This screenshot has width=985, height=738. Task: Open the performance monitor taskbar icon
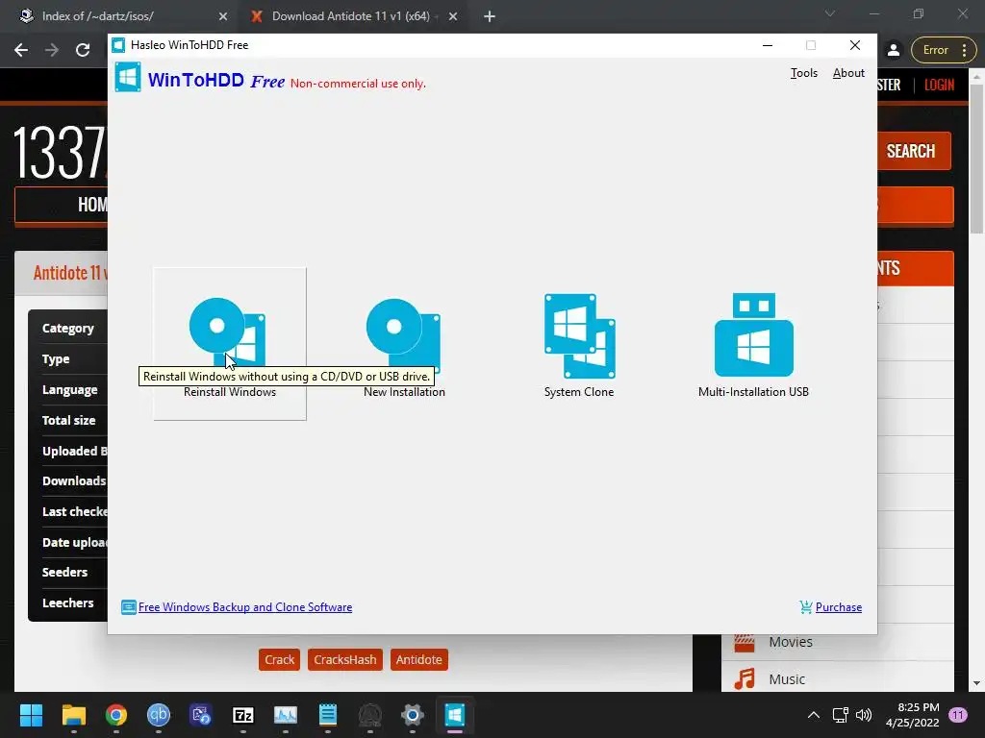285,715
